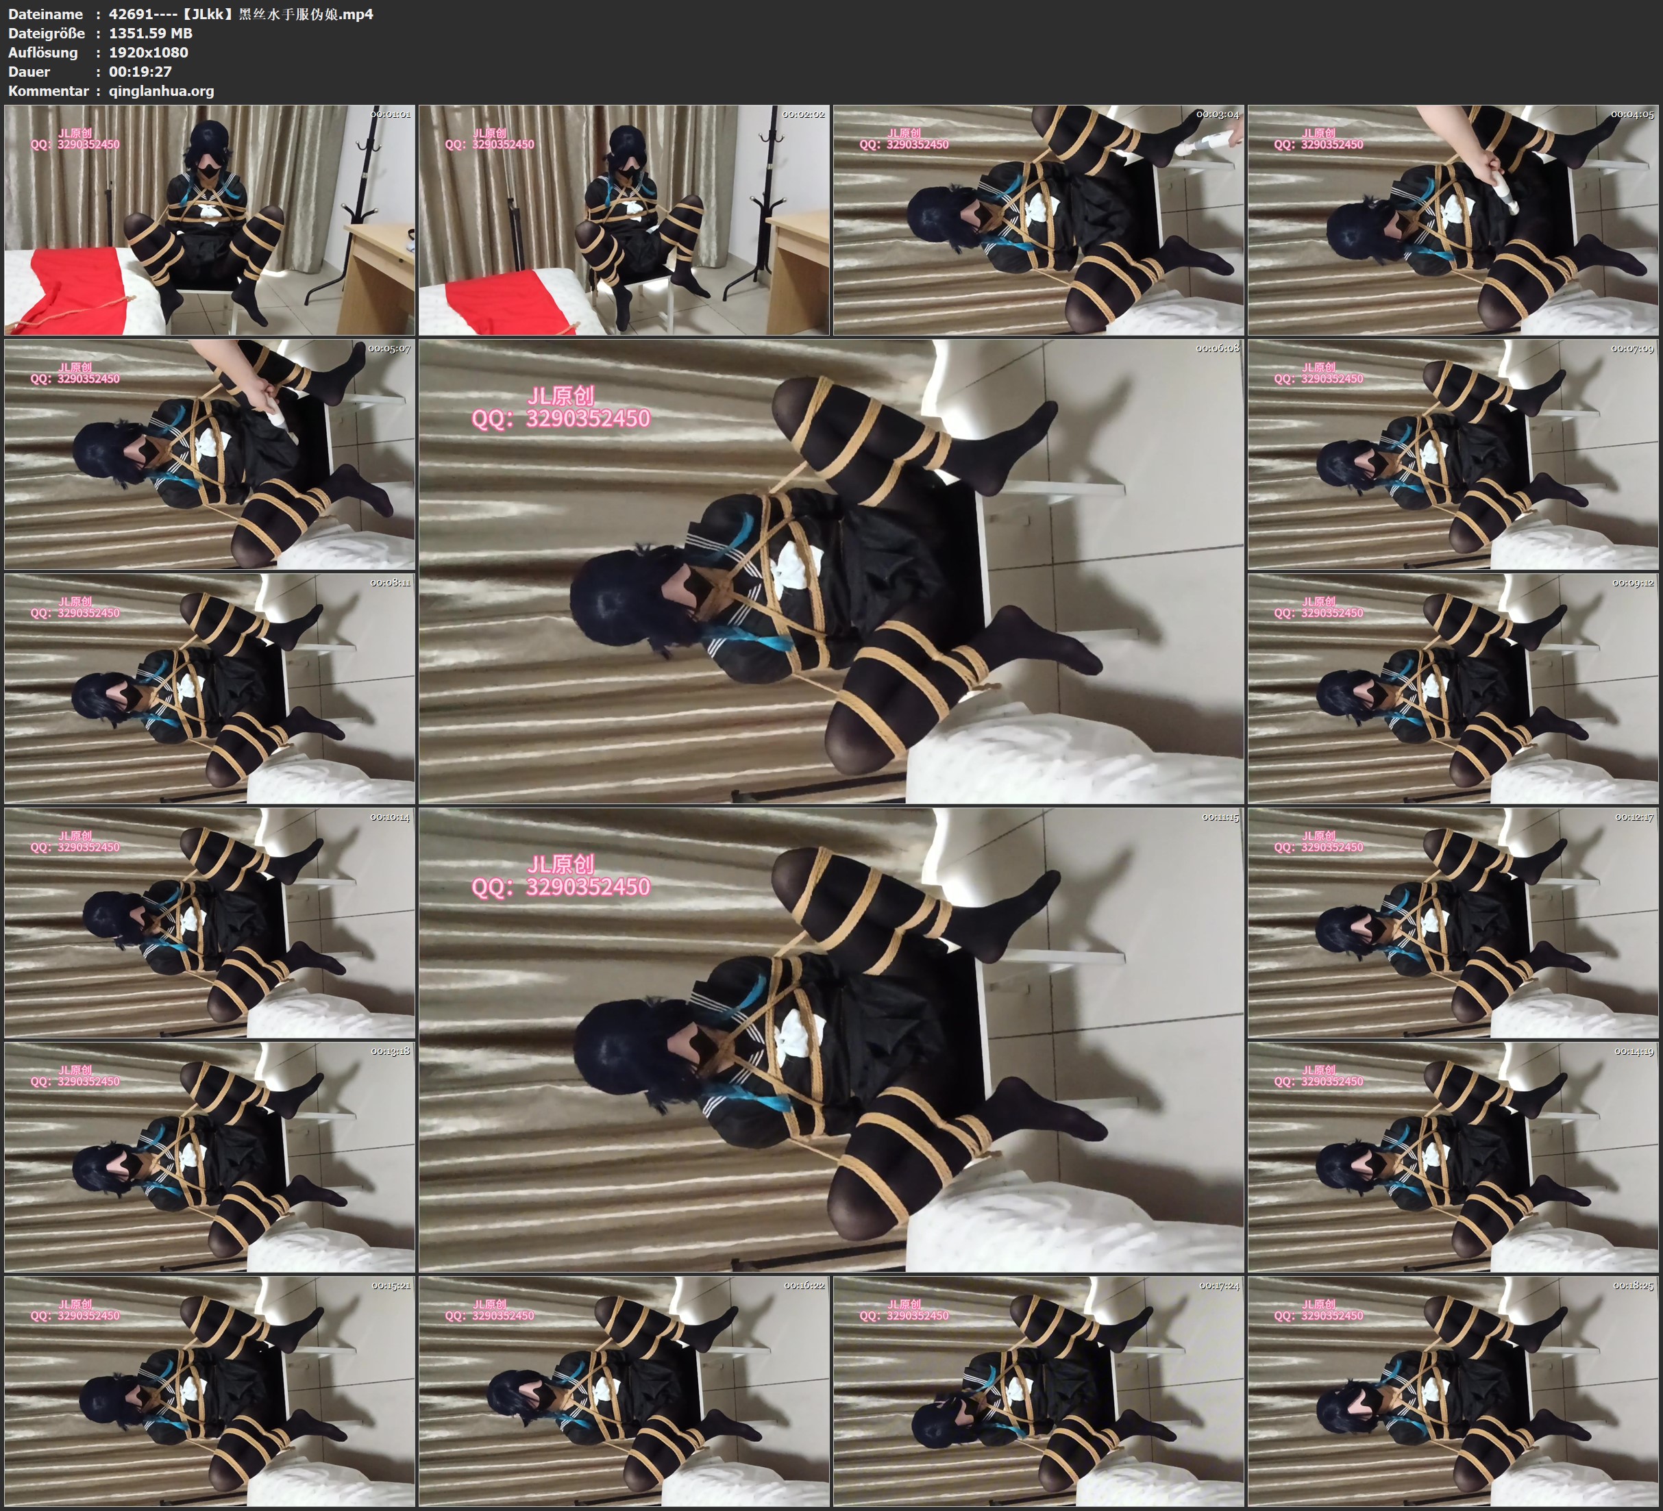Select the frame timestamped 00:08:11
Viewport: 1663px width, 1511px height.
[210, 688]
